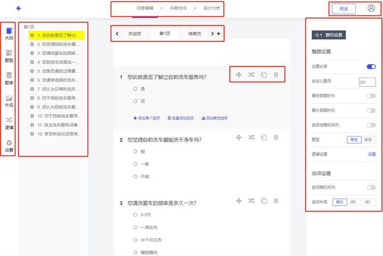
Task: Switch to 结束页 tab
Action: (x=195, y=33)
